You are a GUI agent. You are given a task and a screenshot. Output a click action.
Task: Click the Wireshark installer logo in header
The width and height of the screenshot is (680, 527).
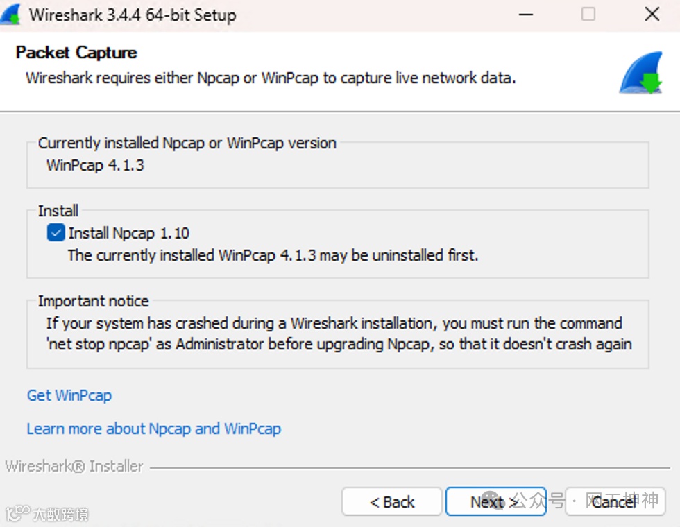641,72
